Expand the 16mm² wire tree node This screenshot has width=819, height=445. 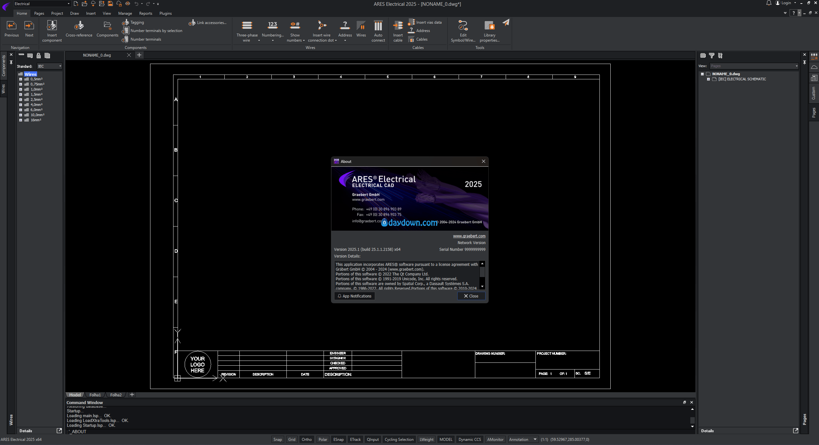[x=20, y=120]
